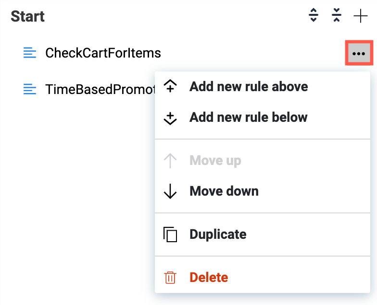The image size is (377, 305).
Task: Click the red trash can icon
Action: tap(170, 278)
